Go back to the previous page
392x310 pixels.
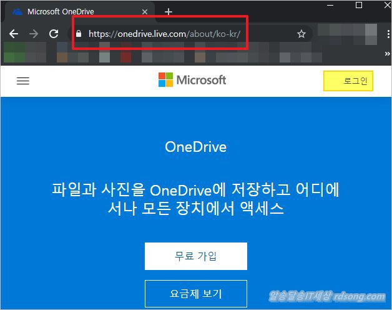click(14, 34)
